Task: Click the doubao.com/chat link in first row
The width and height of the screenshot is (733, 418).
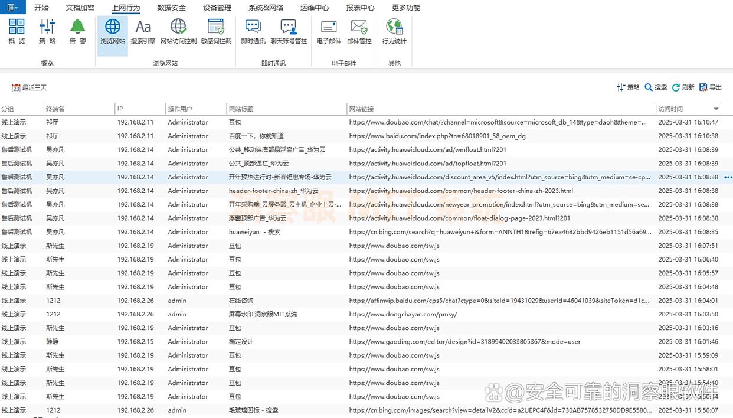Action: coord(498,122)
